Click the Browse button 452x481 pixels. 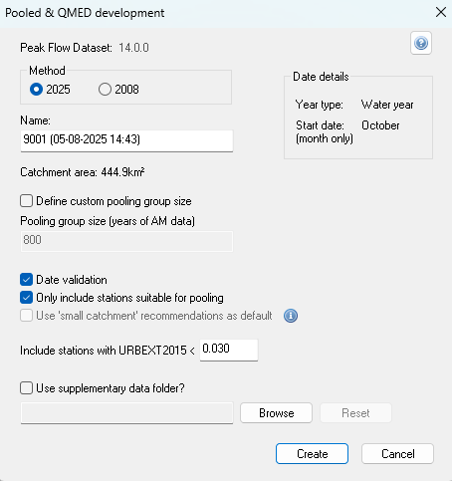click(276, 413)
